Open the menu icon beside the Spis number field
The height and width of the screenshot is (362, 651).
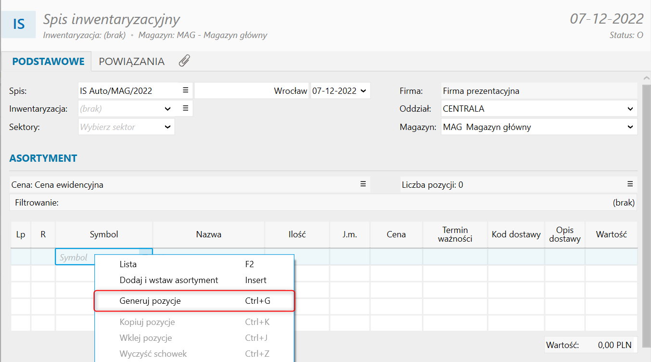point(185,90)
